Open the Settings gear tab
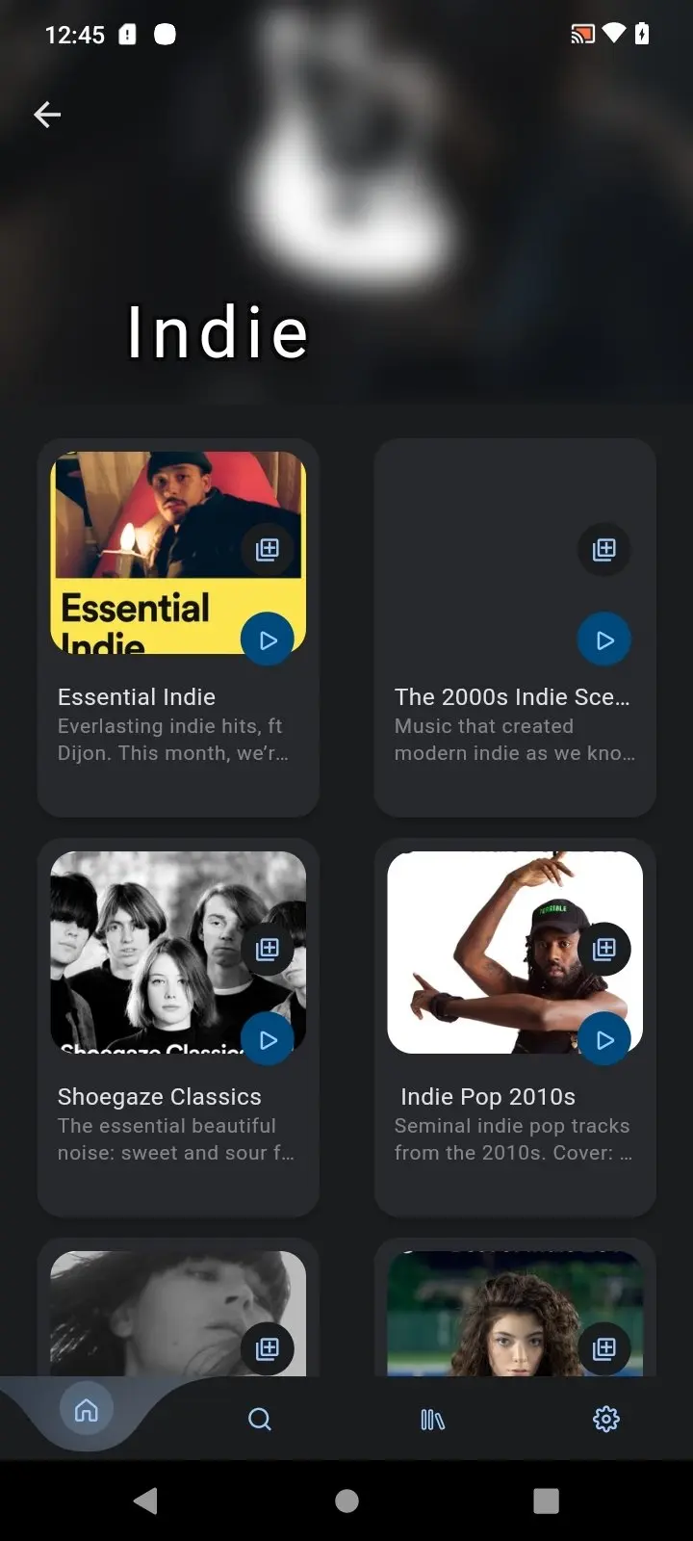This screenshot has width=693, height=1541. (x=605, y=1419)
